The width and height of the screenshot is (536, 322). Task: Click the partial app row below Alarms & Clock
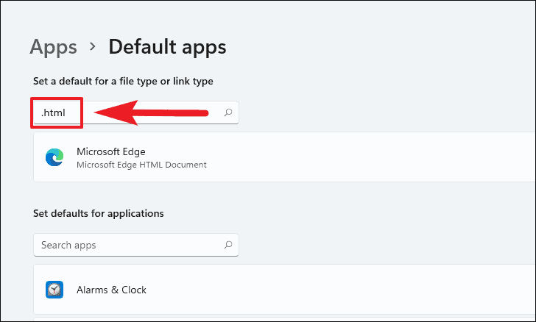(284, 320)
